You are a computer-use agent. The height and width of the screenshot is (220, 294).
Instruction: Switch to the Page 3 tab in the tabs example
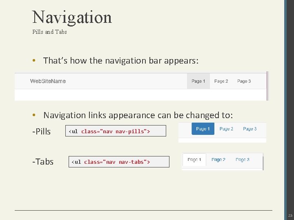coord(243,160)
